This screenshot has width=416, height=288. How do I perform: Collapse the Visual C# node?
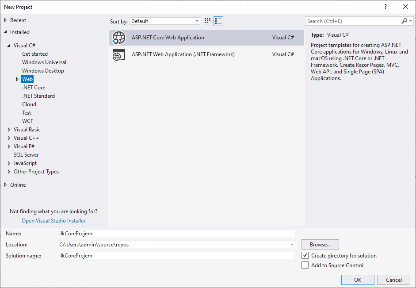(9, 46)
